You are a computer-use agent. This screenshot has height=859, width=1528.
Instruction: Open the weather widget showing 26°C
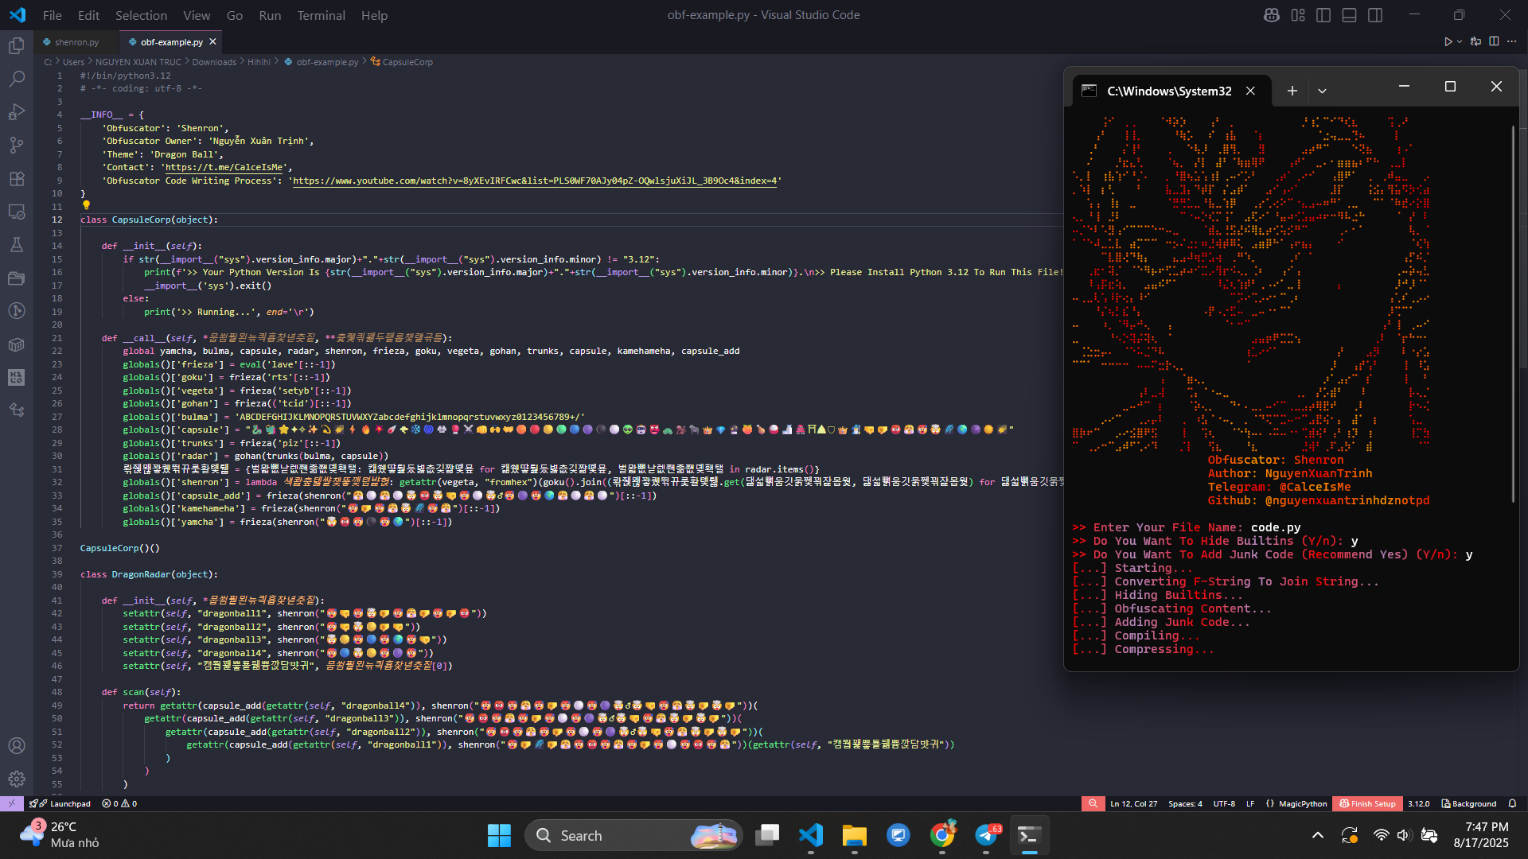60,835
